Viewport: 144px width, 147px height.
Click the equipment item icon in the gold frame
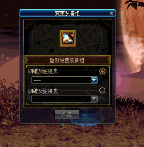coord(68,38)
